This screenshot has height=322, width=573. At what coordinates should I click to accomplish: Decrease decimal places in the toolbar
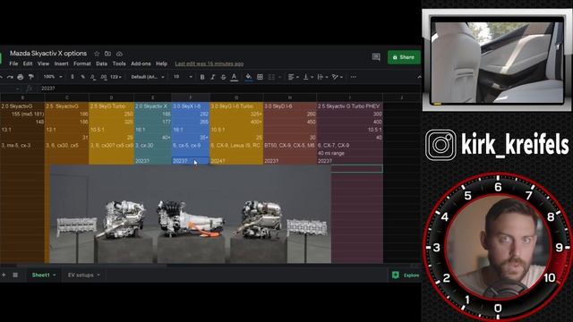tap(93, 77)
